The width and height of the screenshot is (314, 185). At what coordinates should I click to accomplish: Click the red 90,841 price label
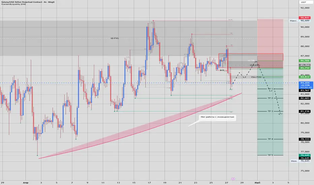[x=305, y=18]
